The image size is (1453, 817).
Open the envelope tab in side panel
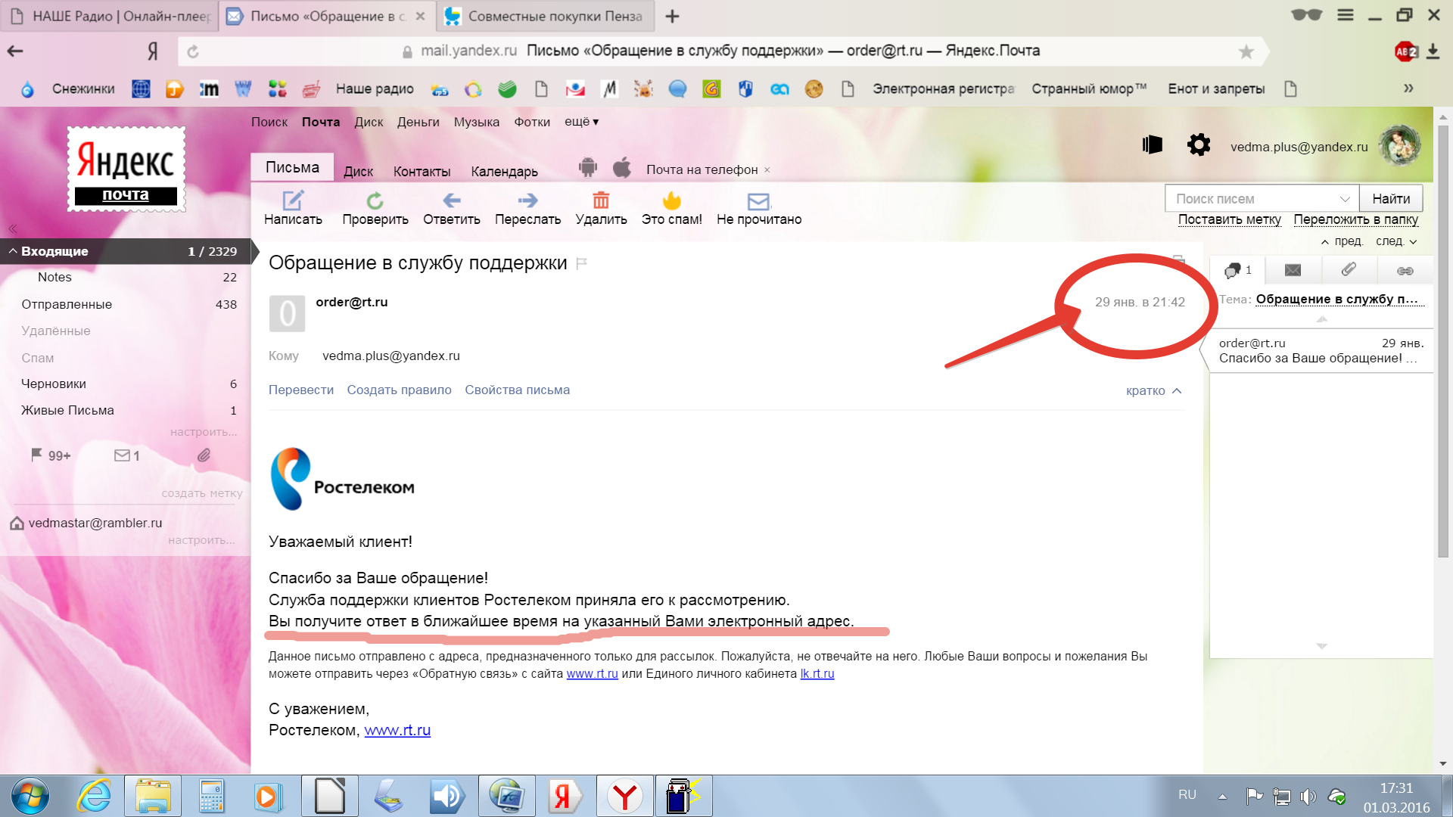pyautogui.click(x=1293, y=270)
